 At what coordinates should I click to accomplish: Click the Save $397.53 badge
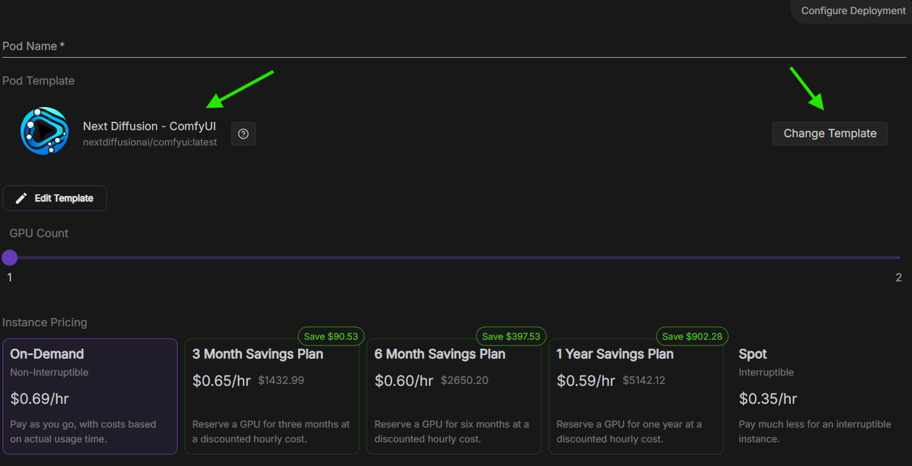pos(511,337)
